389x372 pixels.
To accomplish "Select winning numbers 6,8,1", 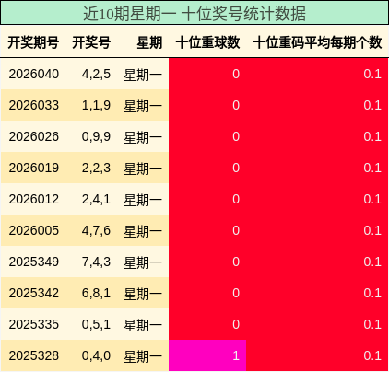I will tap(96, 294).
